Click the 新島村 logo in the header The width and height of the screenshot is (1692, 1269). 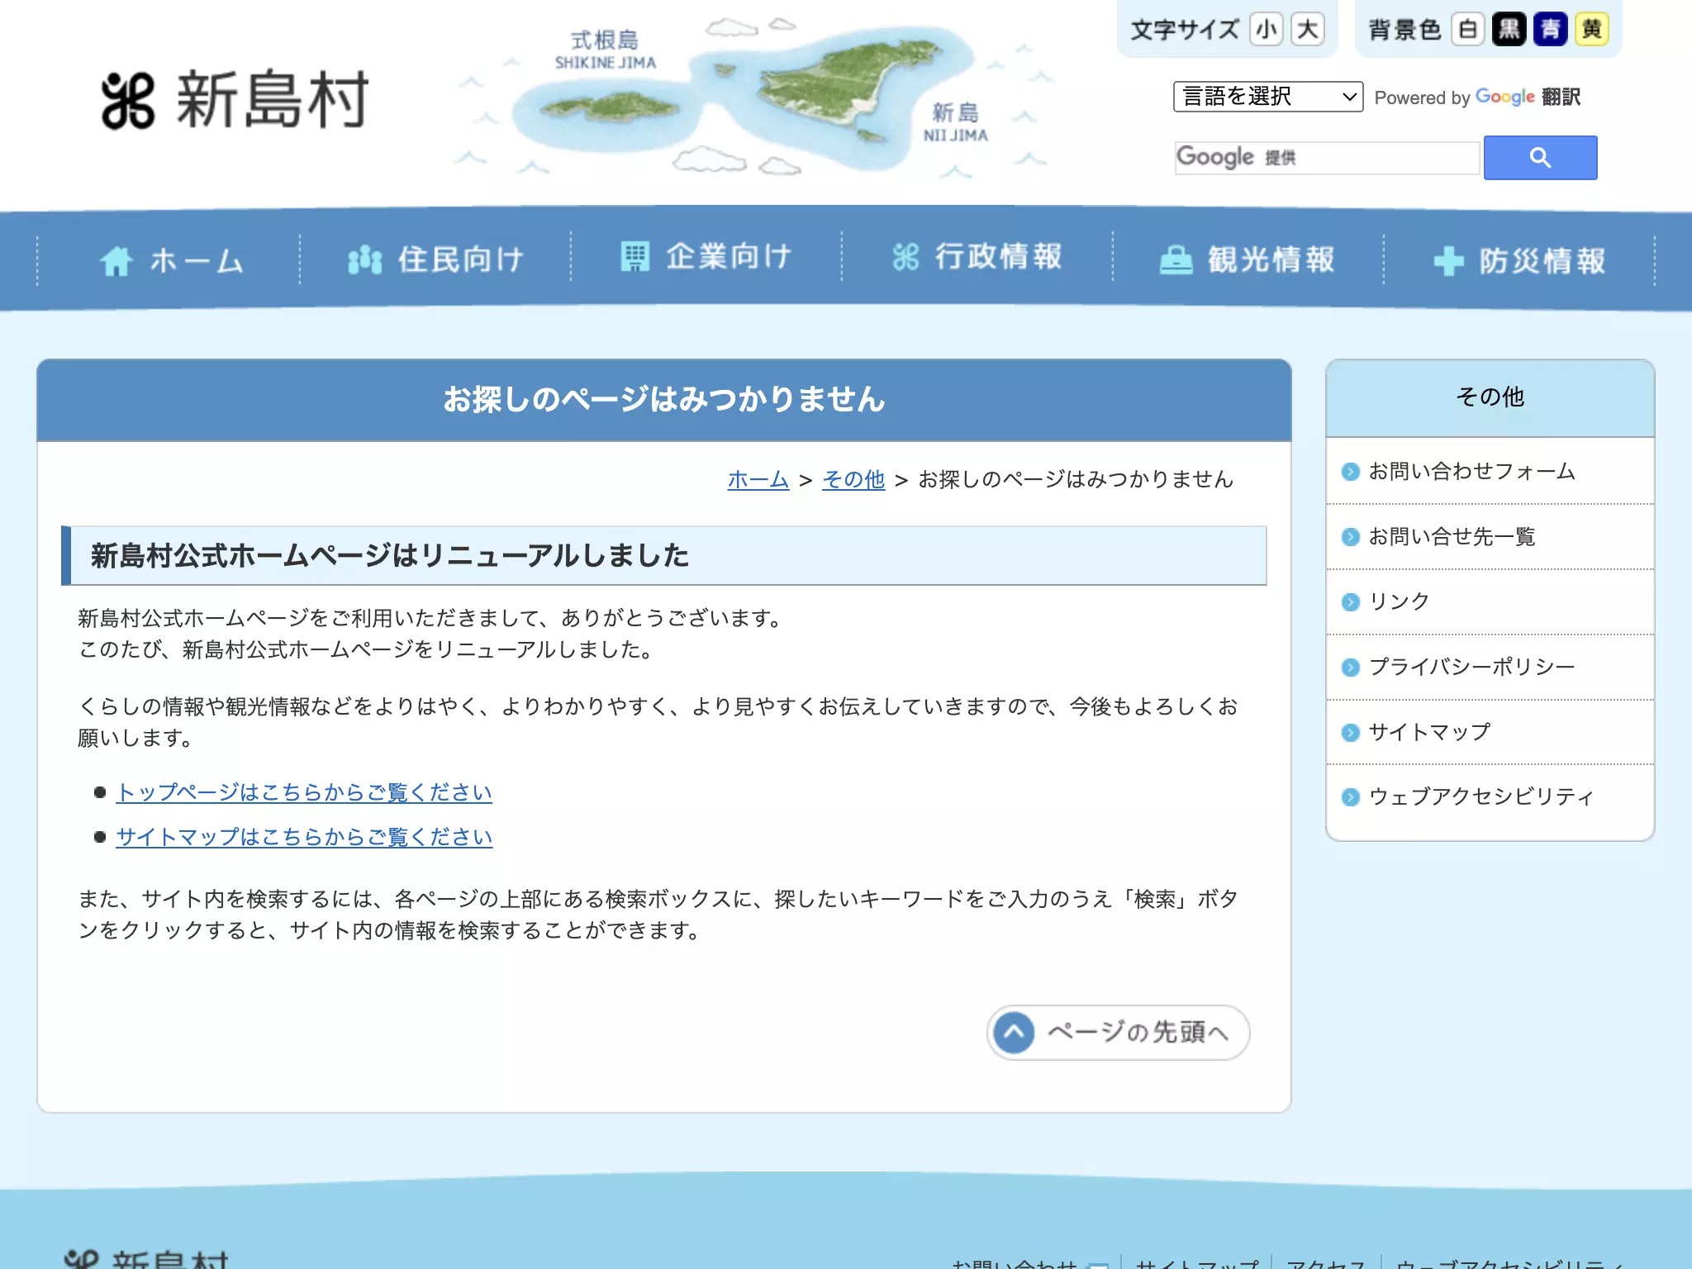[x=235, y=100]
